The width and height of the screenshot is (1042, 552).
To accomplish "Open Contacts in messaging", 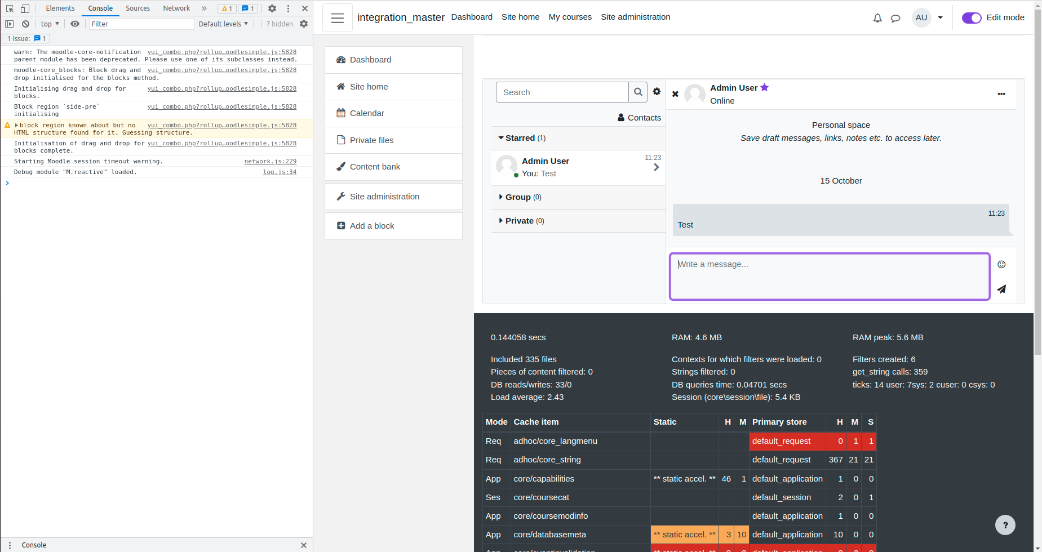I will pyautogui.click(x=639, y=118).
